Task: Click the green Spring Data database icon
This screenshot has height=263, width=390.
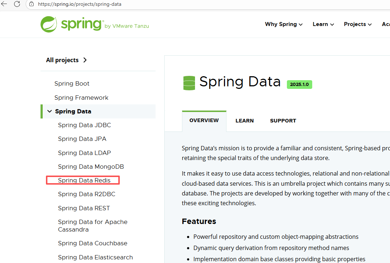Action: (x=189, y=83)
